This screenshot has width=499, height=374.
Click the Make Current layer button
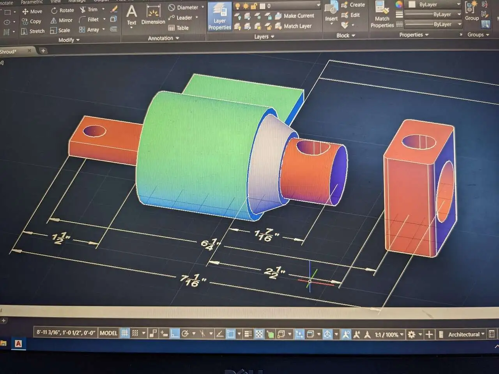(294, 16)
